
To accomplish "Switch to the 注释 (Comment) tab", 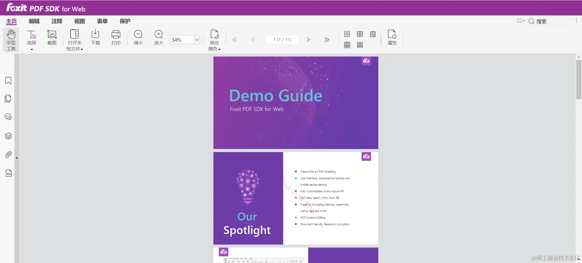I will pos(57,21).
